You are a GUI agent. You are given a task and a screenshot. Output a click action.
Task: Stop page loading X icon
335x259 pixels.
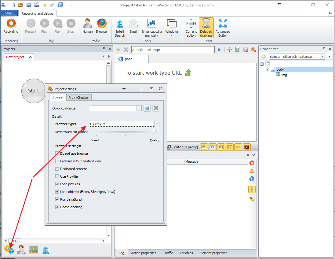point(126,50)
